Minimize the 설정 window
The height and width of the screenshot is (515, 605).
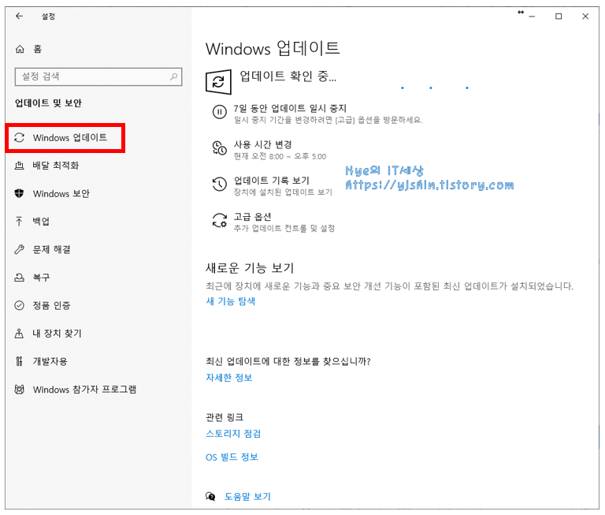point(532,17)
